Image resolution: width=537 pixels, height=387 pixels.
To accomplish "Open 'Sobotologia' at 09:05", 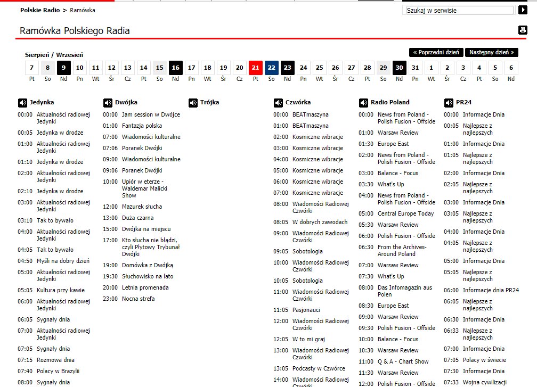I will (x=307, y=251).
